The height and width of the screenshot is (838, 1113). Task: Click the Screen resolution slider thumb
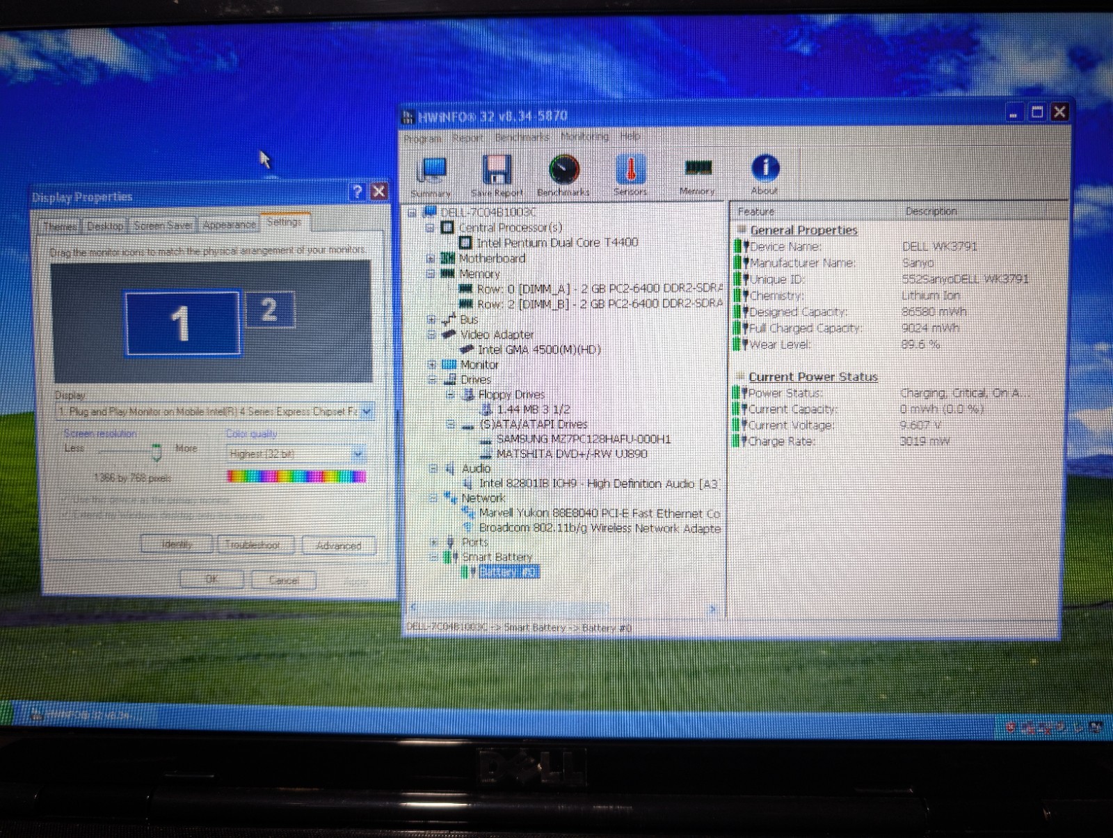(x=157, y=452)
